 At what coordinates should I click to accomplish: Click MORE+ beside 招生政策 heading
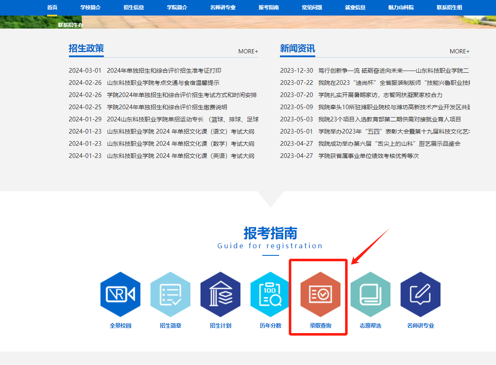click(x=248, y=51)
